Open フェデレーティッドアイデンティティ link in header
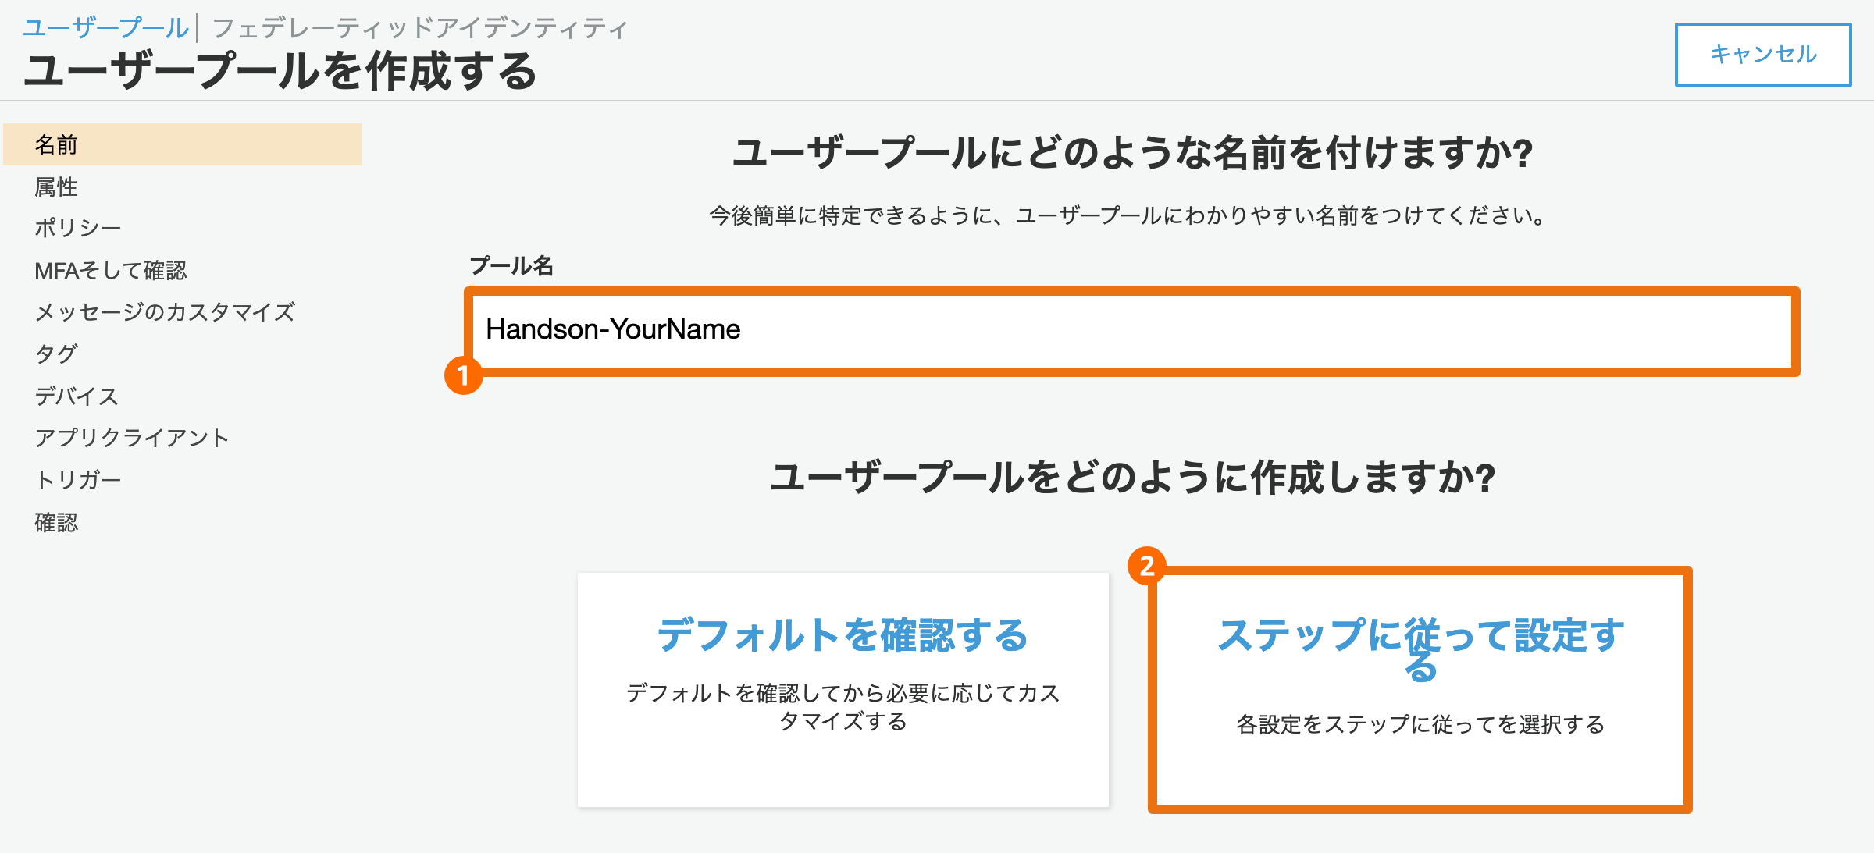 tap(420, 29)
